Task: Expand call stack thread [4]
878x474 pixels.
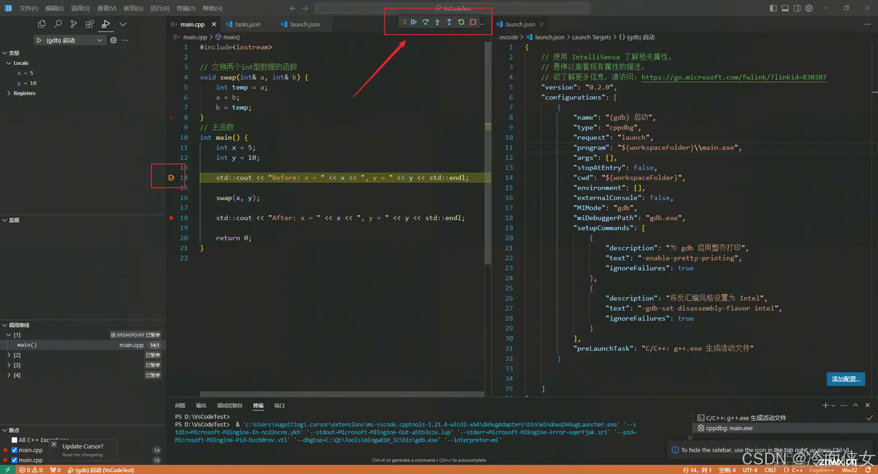Action: point(9,375)
